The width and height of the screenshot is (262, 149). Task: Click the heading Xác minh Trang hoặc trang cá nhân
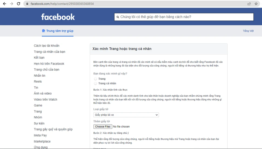click(122, 49)
